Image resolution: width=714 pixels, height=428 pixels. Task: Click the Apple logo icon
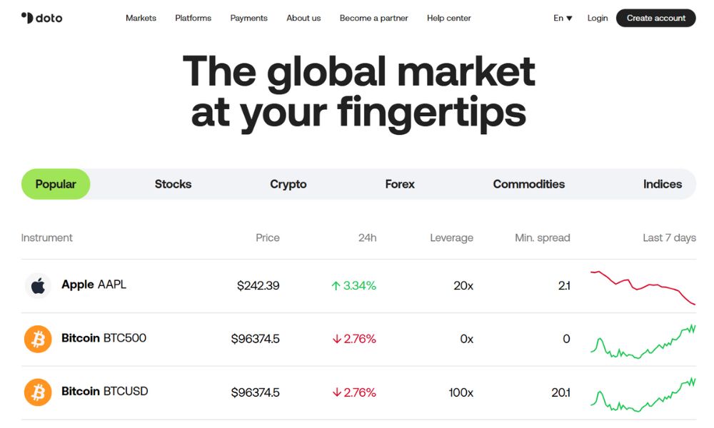38,286
